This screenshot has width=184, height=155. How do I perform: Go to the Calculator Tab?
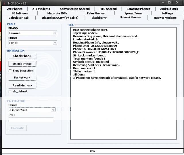tap(19, 18)
